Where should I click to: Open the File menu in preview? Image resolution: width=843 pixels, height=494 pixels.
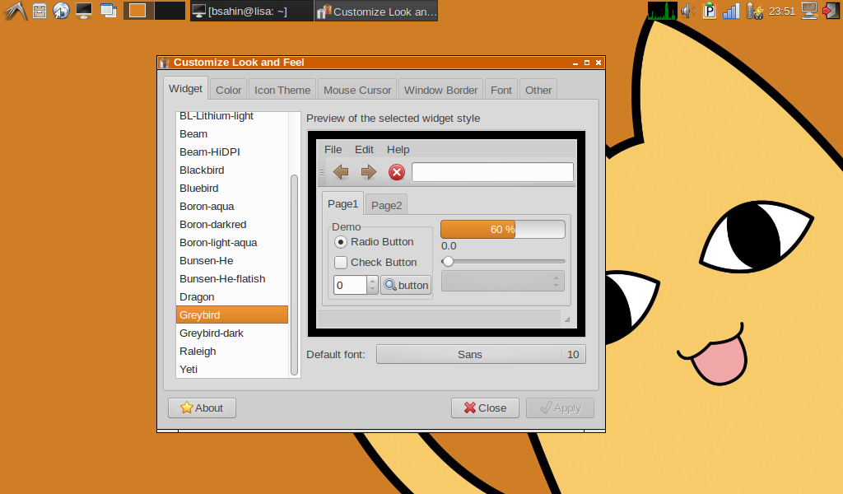point(333,150)
